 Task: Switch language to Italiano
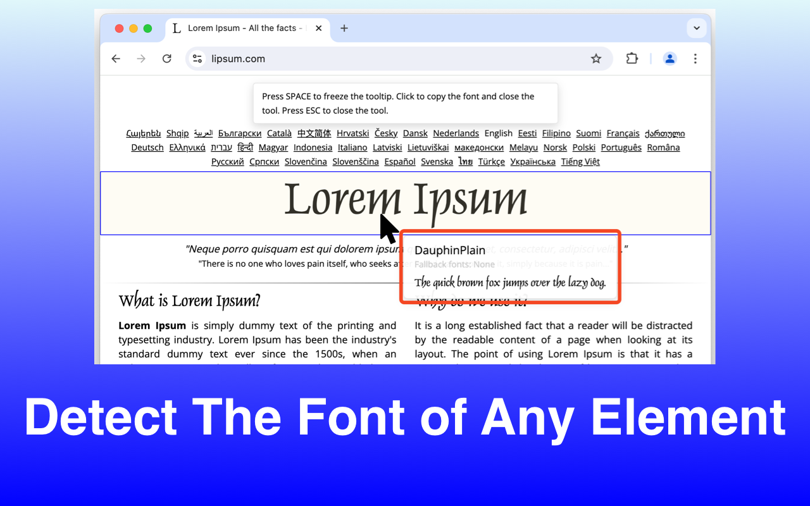tap(352, 147)
